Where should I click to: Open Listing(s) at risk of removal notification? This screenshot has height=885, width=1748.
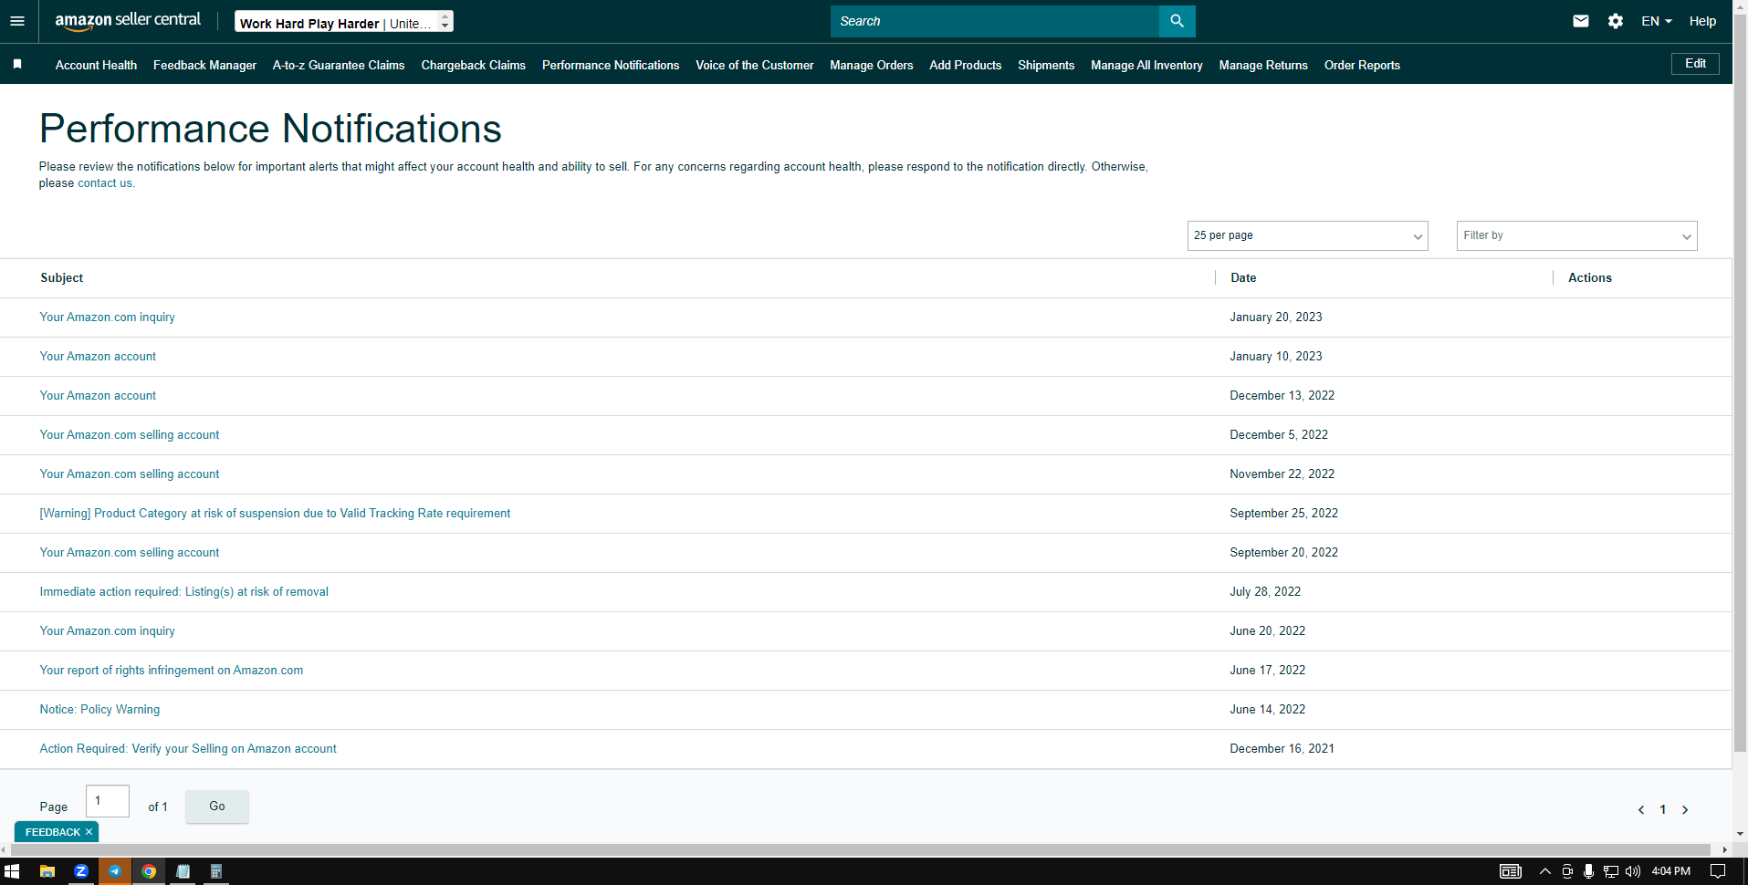click(x=183, y=592)
